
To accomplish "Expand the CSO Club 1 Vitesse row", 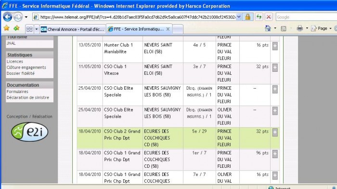I will 275,67.
